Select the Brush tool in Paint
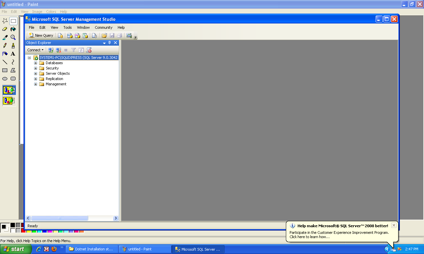Screen dimensions: 424x254 point(13,46)
